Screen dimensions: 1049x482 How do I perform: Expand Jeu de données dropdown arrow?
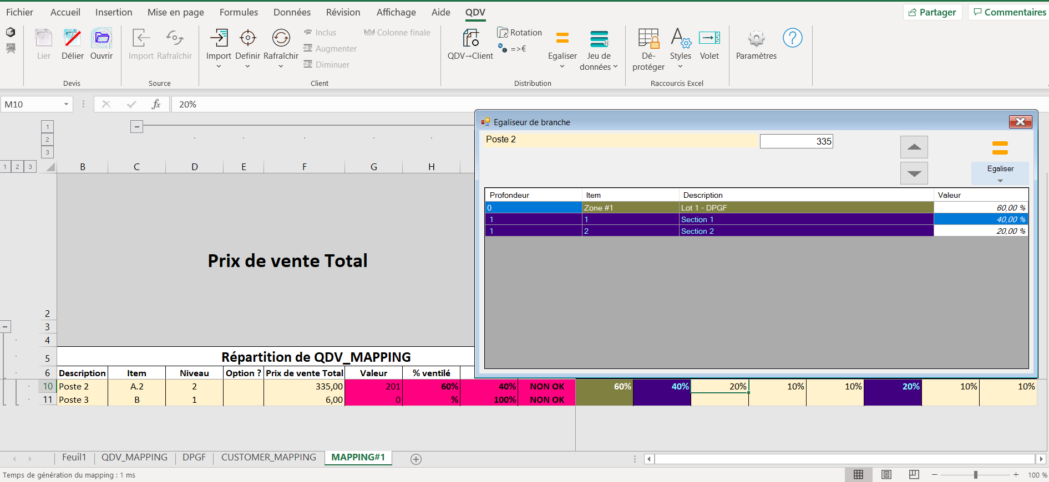point(615,66)
